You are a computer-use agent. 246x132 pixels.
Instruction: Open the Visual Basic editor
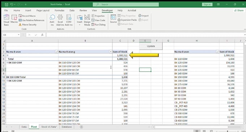(6, 20)
